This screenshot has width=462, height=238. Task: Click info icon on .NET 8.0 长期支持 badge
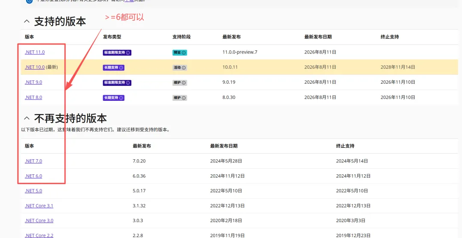pos(121,98)
